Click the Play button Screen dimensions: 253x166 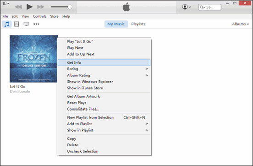(x=29, y=7)
